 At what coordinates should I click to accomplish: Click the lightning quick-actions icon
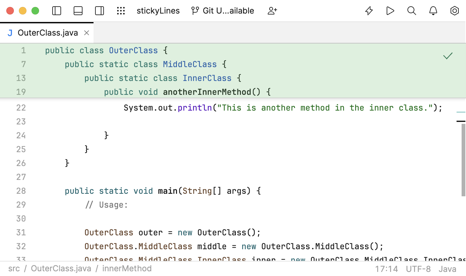pyautogui.click(x=369, y=11)
